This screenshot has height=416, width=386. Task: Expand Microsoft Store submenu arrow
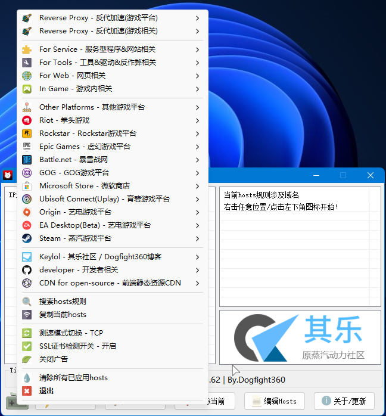pos(197,186)
